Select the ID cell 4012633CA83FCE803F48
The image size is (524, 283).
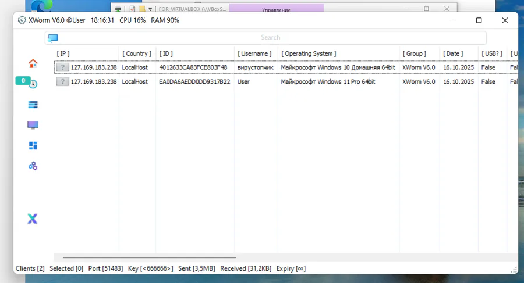coord(193,67)
